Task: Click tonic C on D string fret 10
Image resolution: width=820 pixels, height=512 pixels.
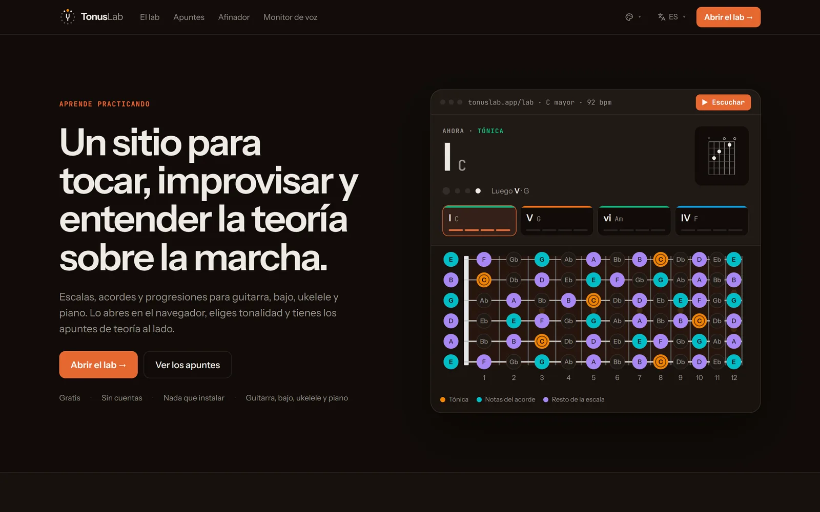Action: pos(699,321)
